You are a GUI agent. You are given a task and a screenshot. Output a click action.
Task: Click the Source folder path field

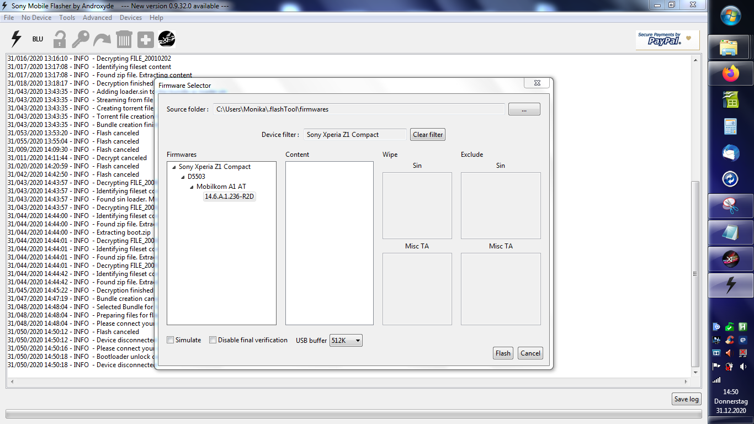coord(359,109)
